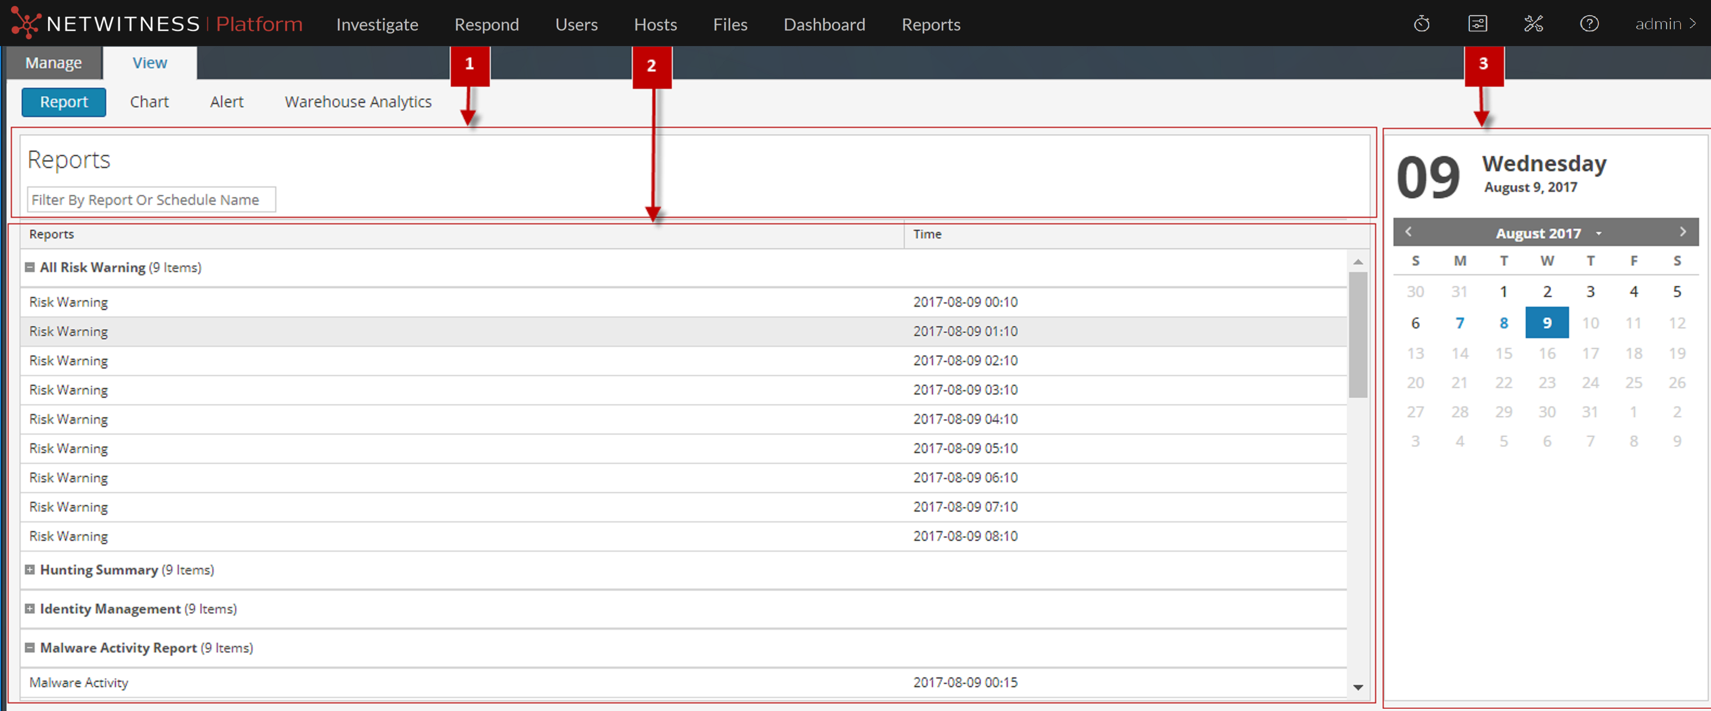1711x711 pixels.
Task: Click the NetWitness logo icon
Action: click(25, 24)
